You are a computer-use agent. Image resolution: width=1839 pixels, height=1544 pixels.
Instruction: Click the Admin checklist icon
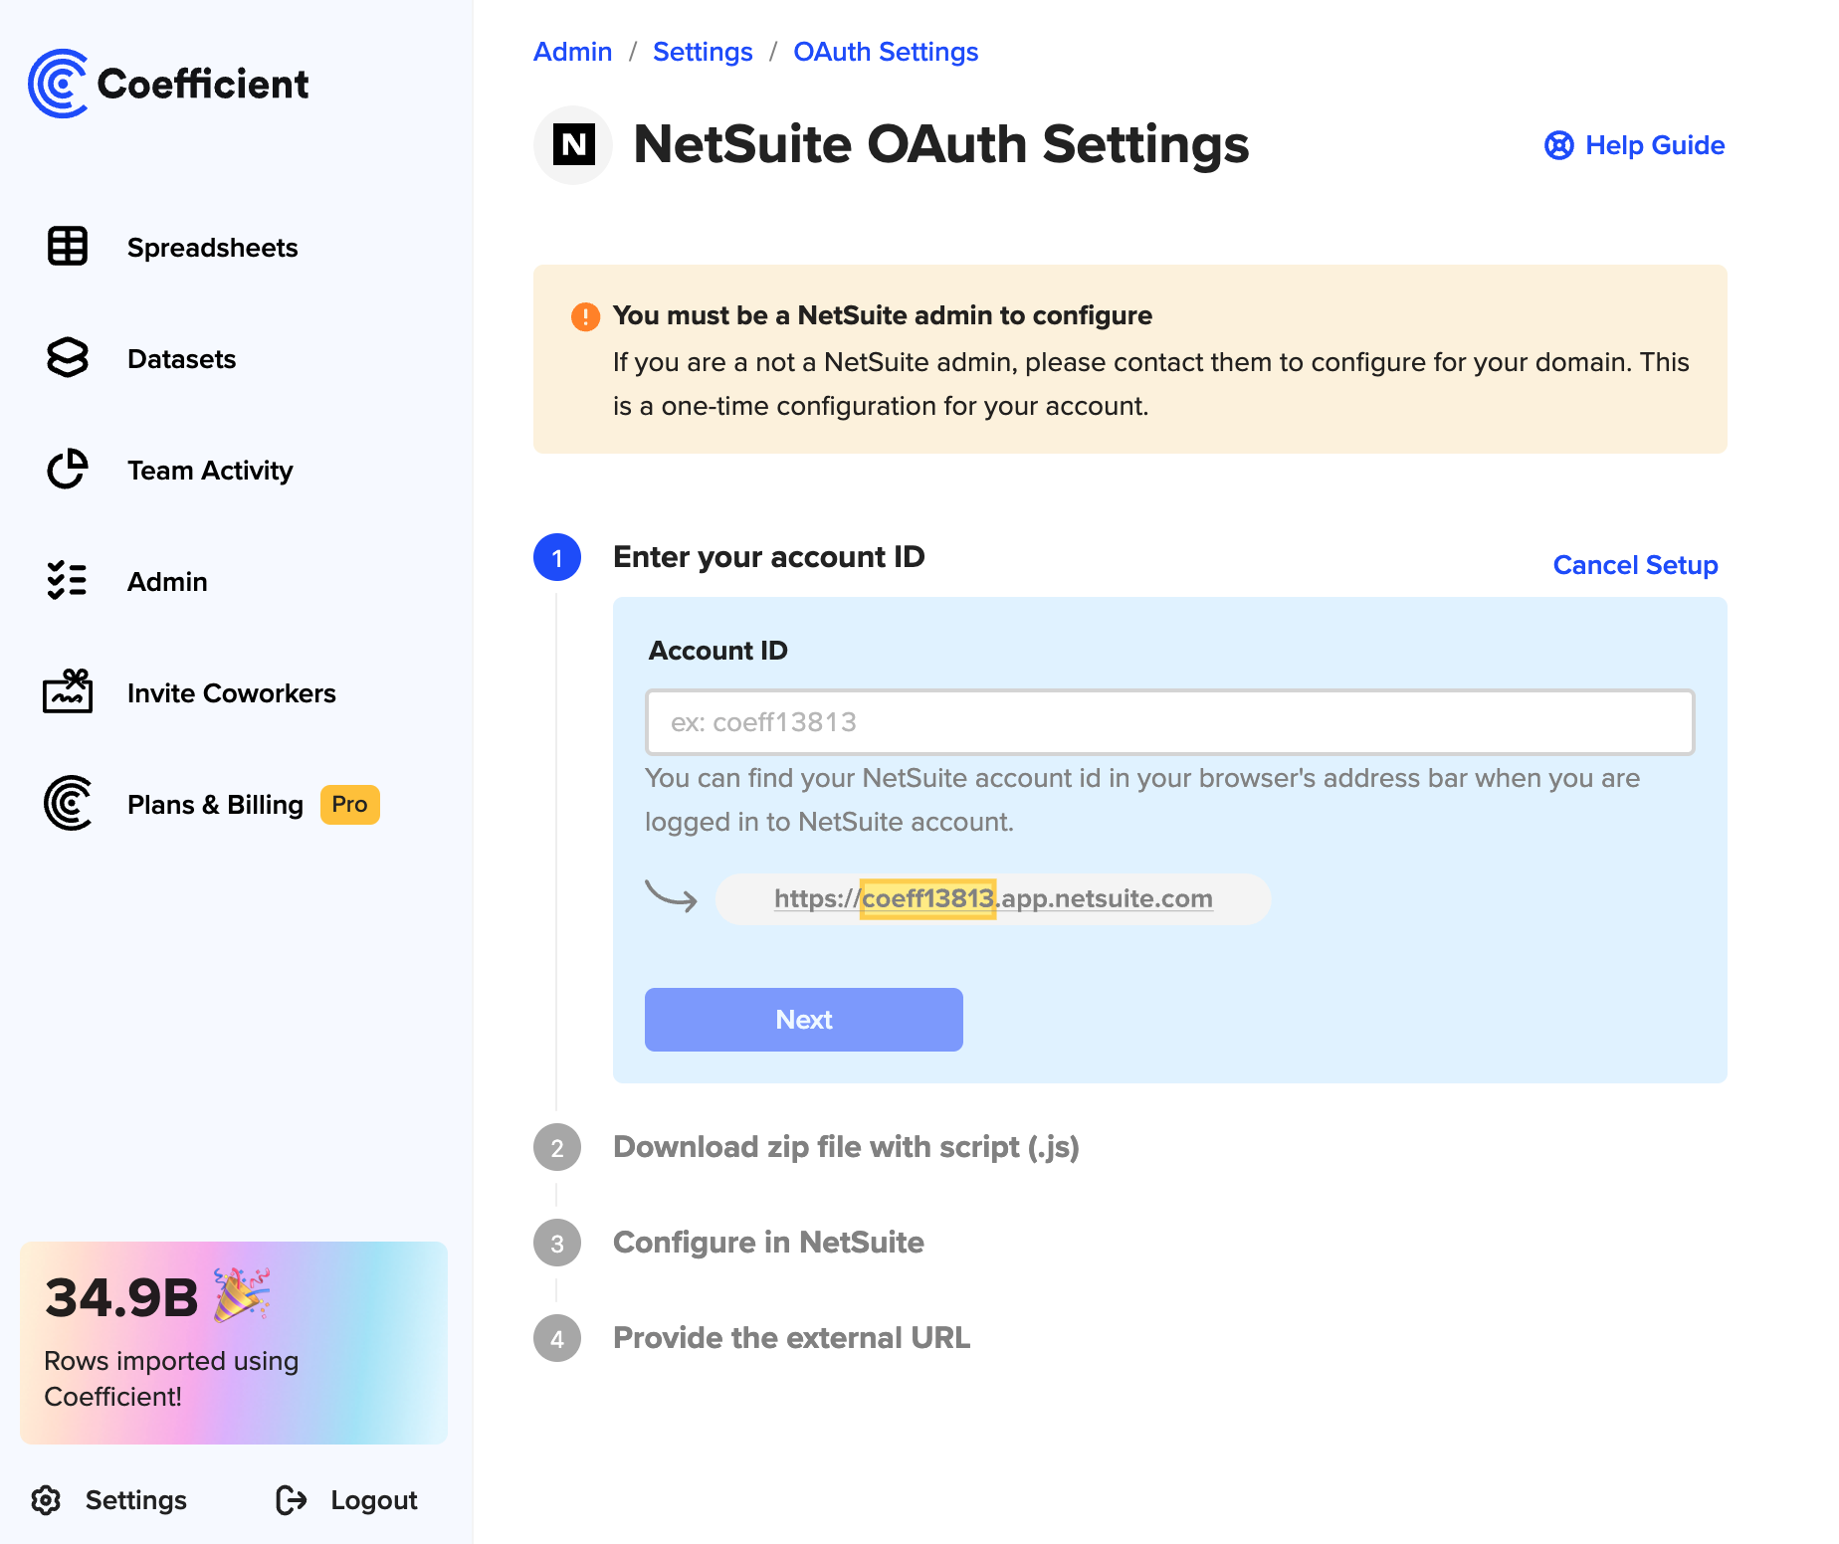pyautogui.click(x=68, y=581)
